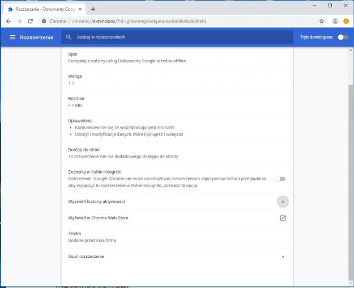Click the browser back arrow

click(8, 21)
